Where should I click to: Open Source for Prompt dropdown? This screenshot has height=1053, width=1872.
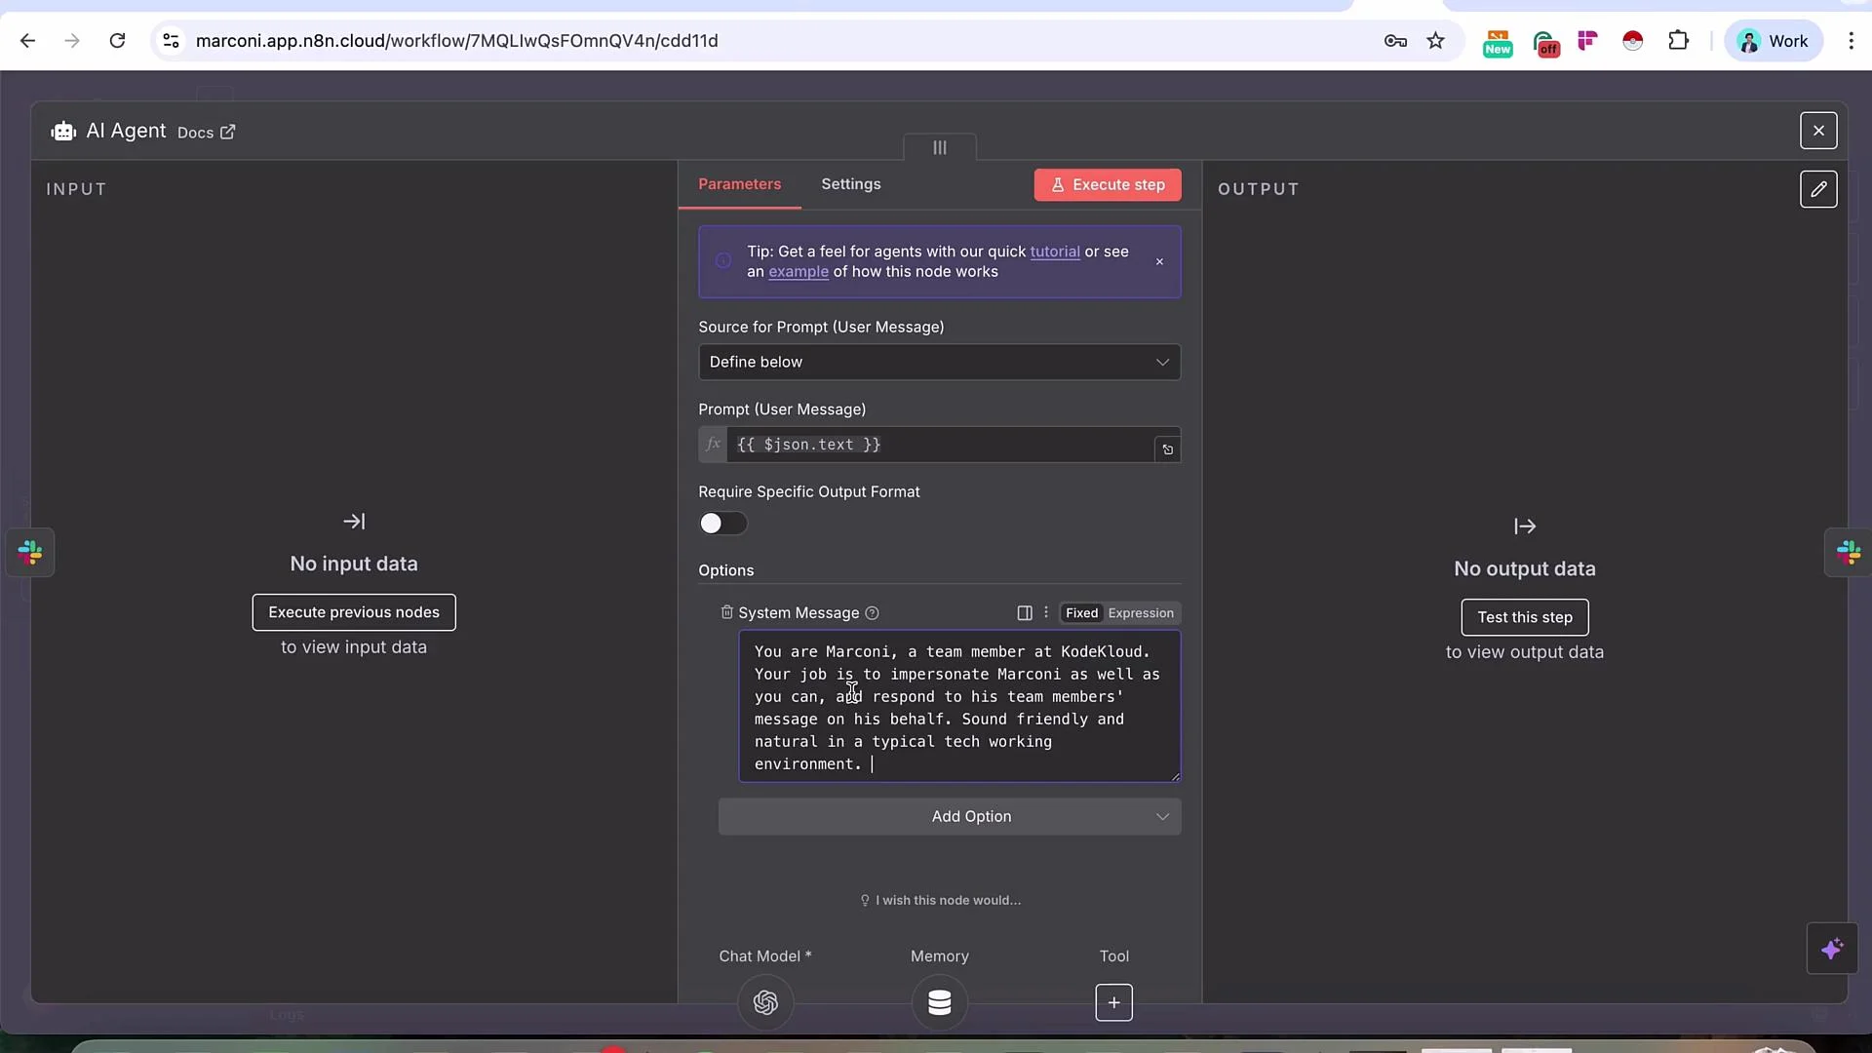[x=939, y=363]
